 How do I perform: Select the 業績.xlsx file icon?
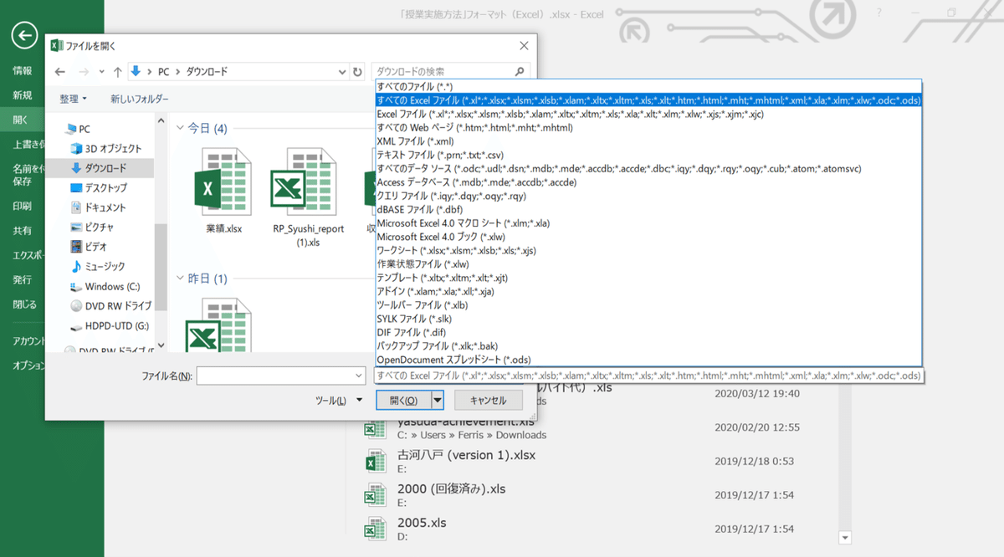pos(223,182)
